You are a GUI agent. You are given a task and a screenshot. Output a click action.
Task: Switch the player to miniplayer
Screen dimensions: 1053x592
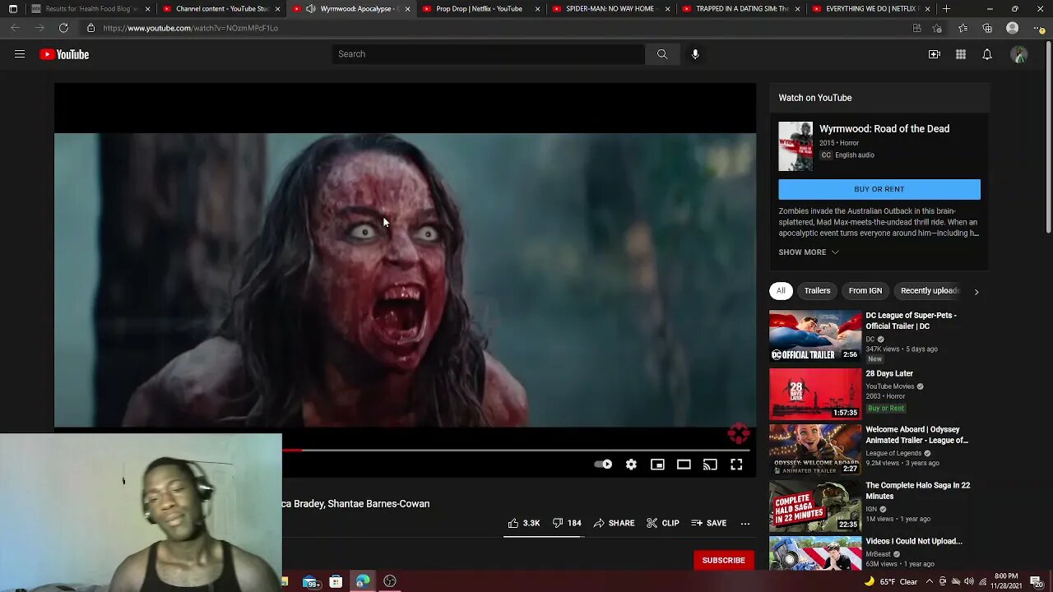click(657, 465)
